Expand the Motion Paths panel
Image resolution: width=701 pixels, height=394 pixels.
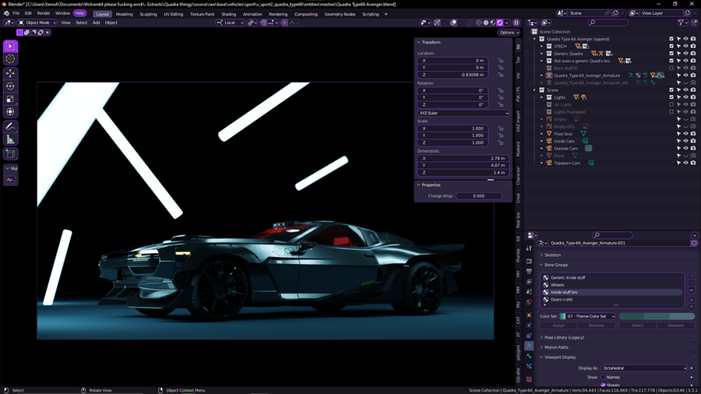pos(556,347)
